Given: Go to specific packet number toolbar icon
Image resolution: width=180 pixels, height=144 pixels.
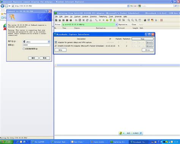Looking at the screenshot, I should tap(107, 20).
